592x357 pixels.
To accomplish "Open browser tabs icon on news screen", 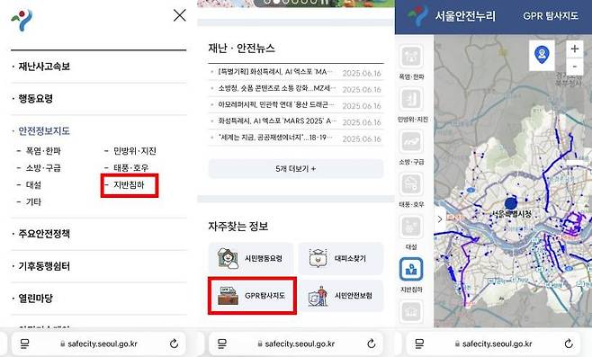I will [222, 344].
